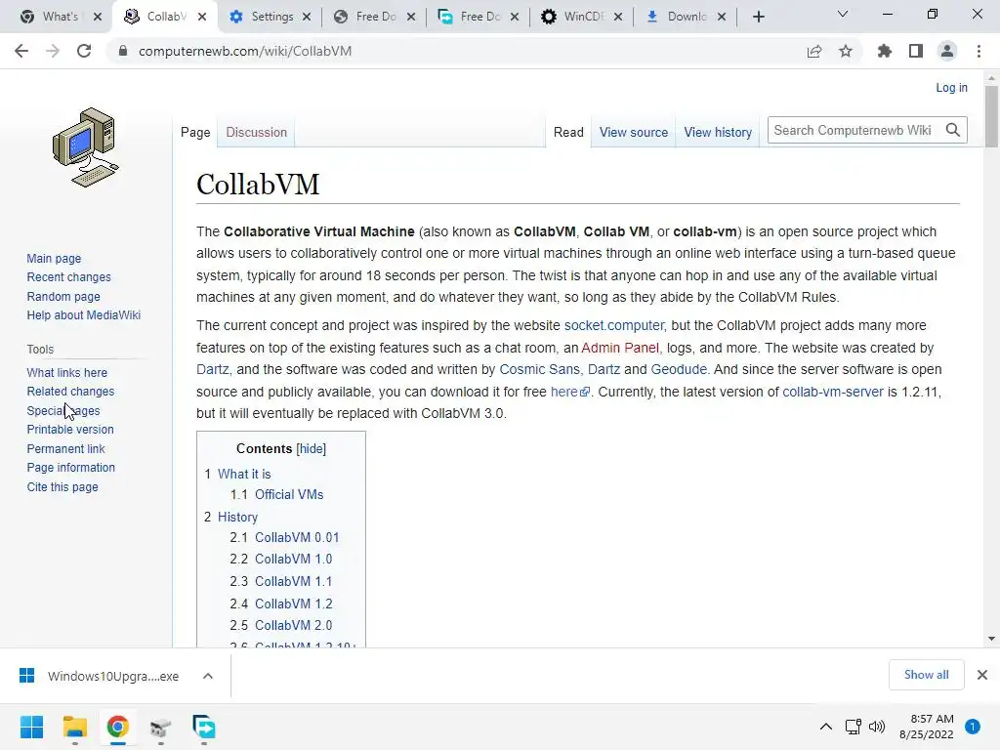1000x750 pixels.
Task: Click the address bar URL
Action: pyautogui.click(x=245, y=51)
